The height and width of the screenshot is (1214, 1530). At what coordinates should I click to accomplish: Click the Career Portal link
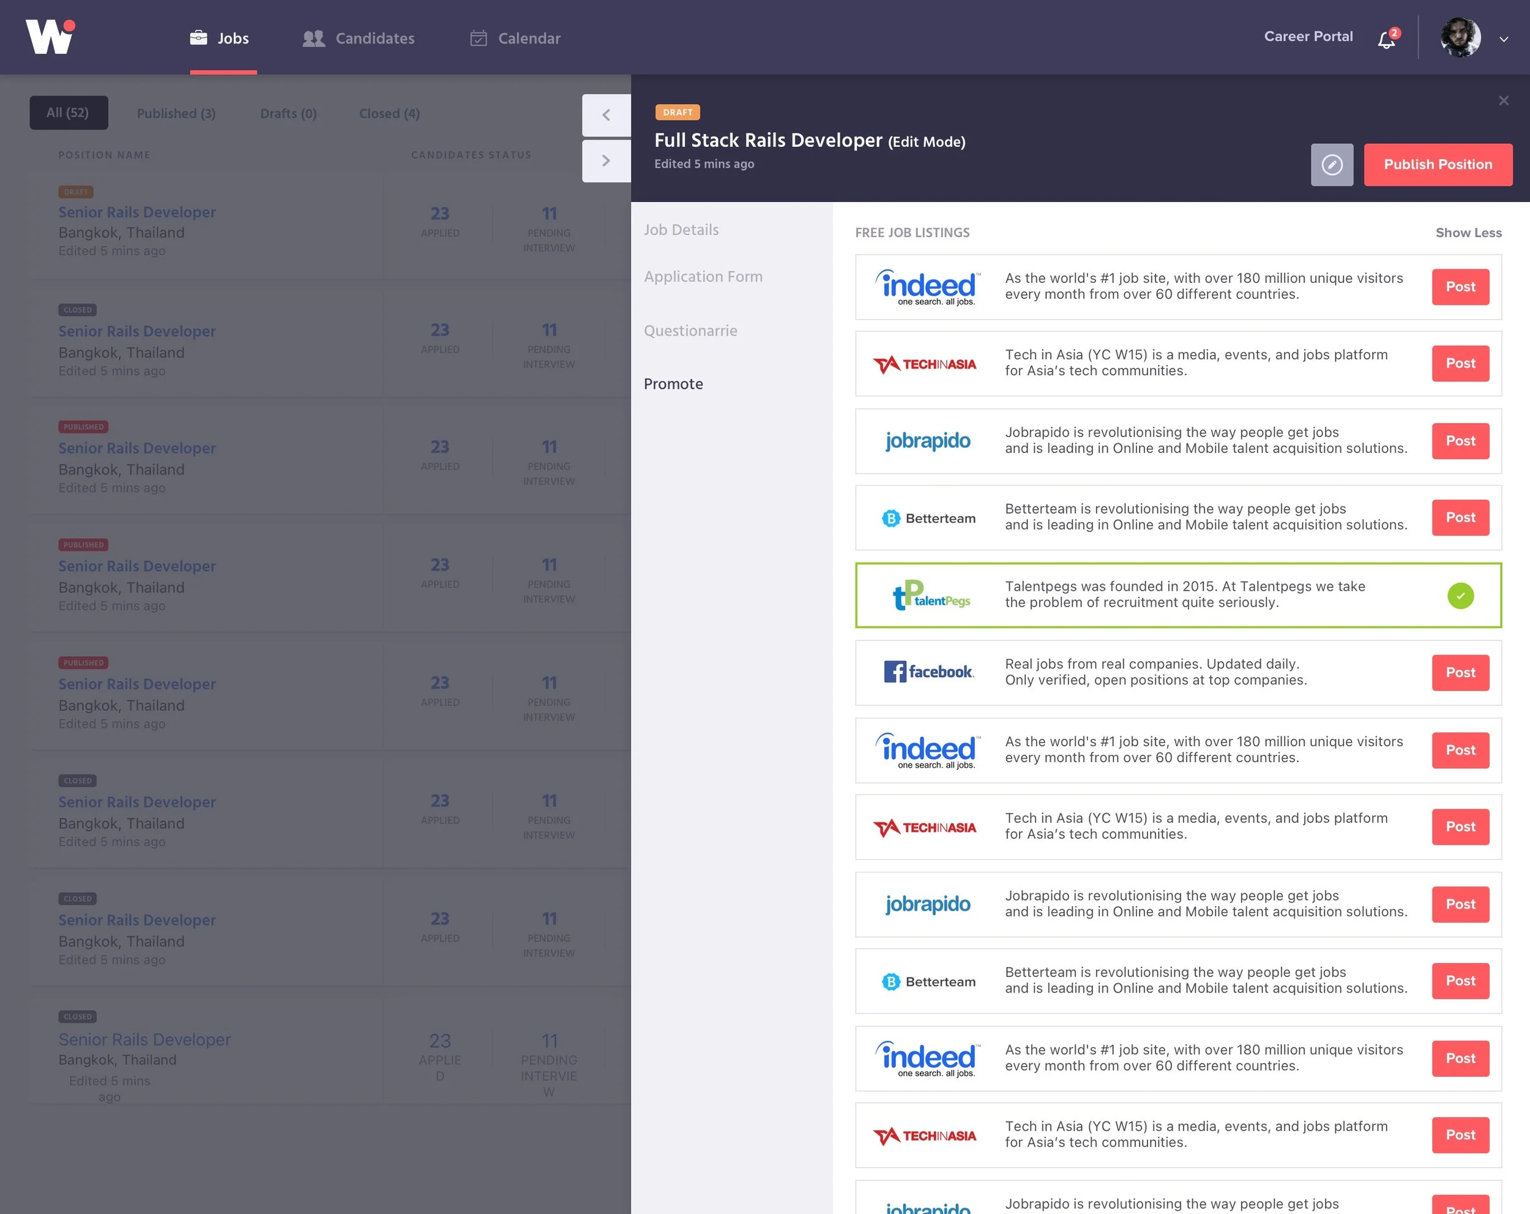tap(1308, 36)
